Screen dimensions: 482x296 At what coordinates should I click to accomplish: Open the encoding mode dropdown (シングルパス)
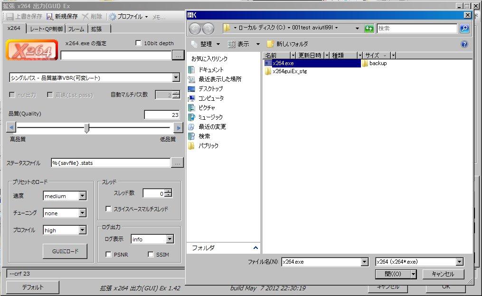click(176, 77)
